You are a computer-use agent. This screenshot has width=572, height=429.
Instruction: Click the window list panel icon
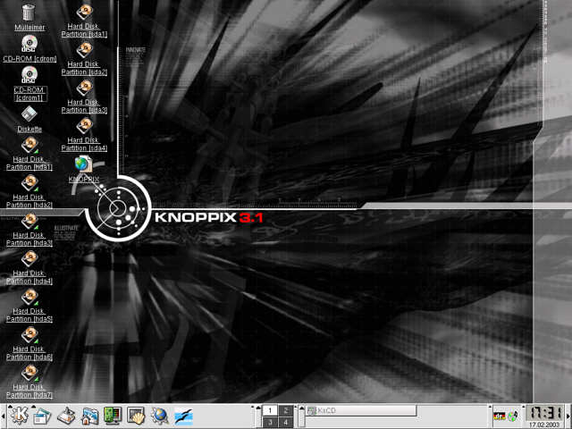click(x=42, y=416)
